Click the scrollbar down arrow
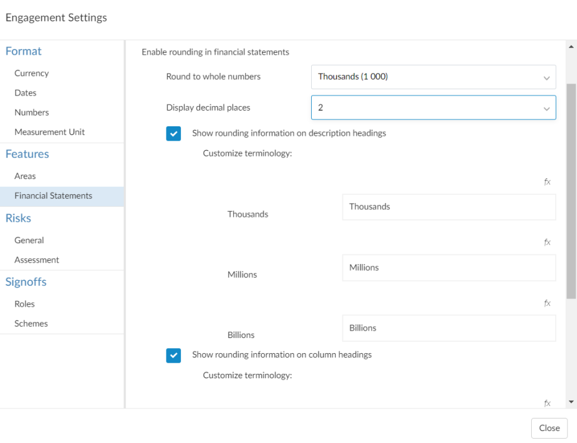The width and height of the screenshot is (577, 443). point(571,402)
